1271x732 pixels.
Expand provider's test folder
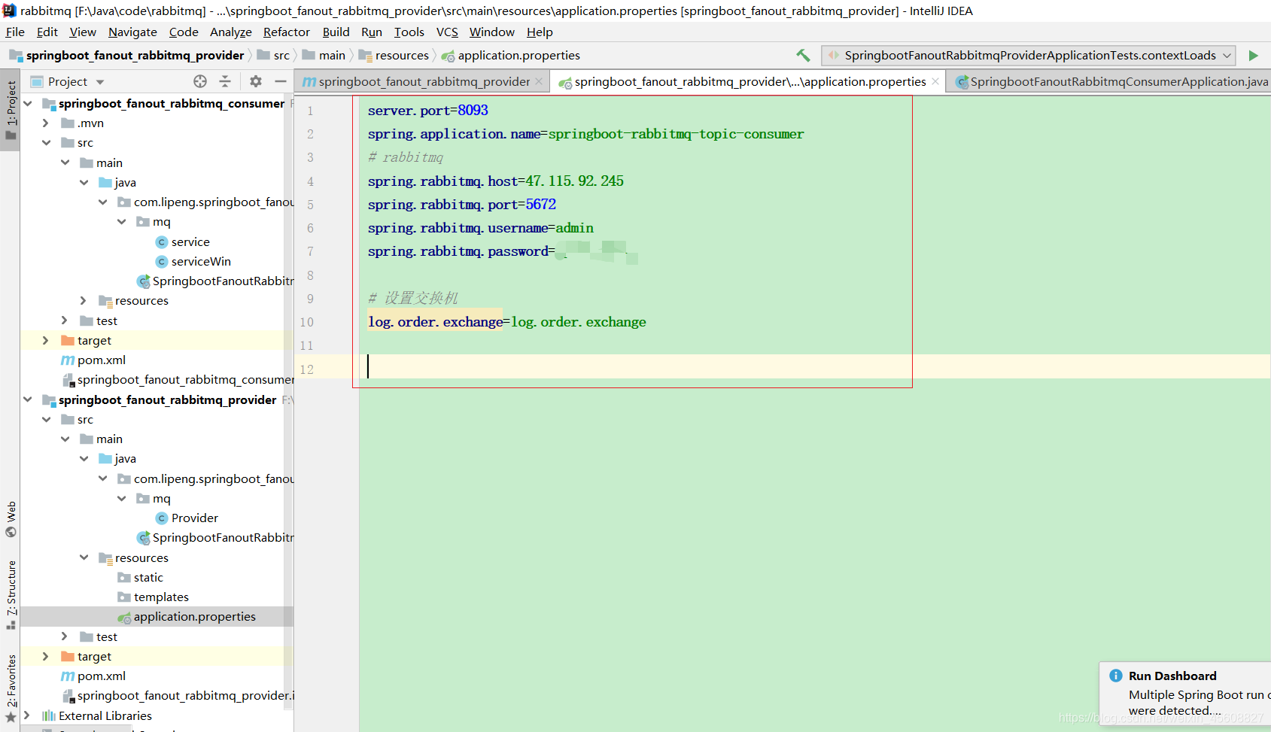[65, 636]
